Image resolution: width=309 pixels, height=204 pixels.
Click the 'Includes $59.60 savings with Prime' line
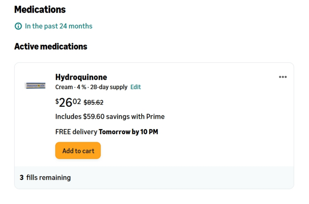pos(110,116)
